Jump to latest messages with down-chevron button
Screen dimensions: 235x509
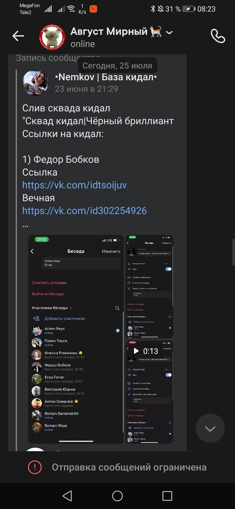(210, 428)
